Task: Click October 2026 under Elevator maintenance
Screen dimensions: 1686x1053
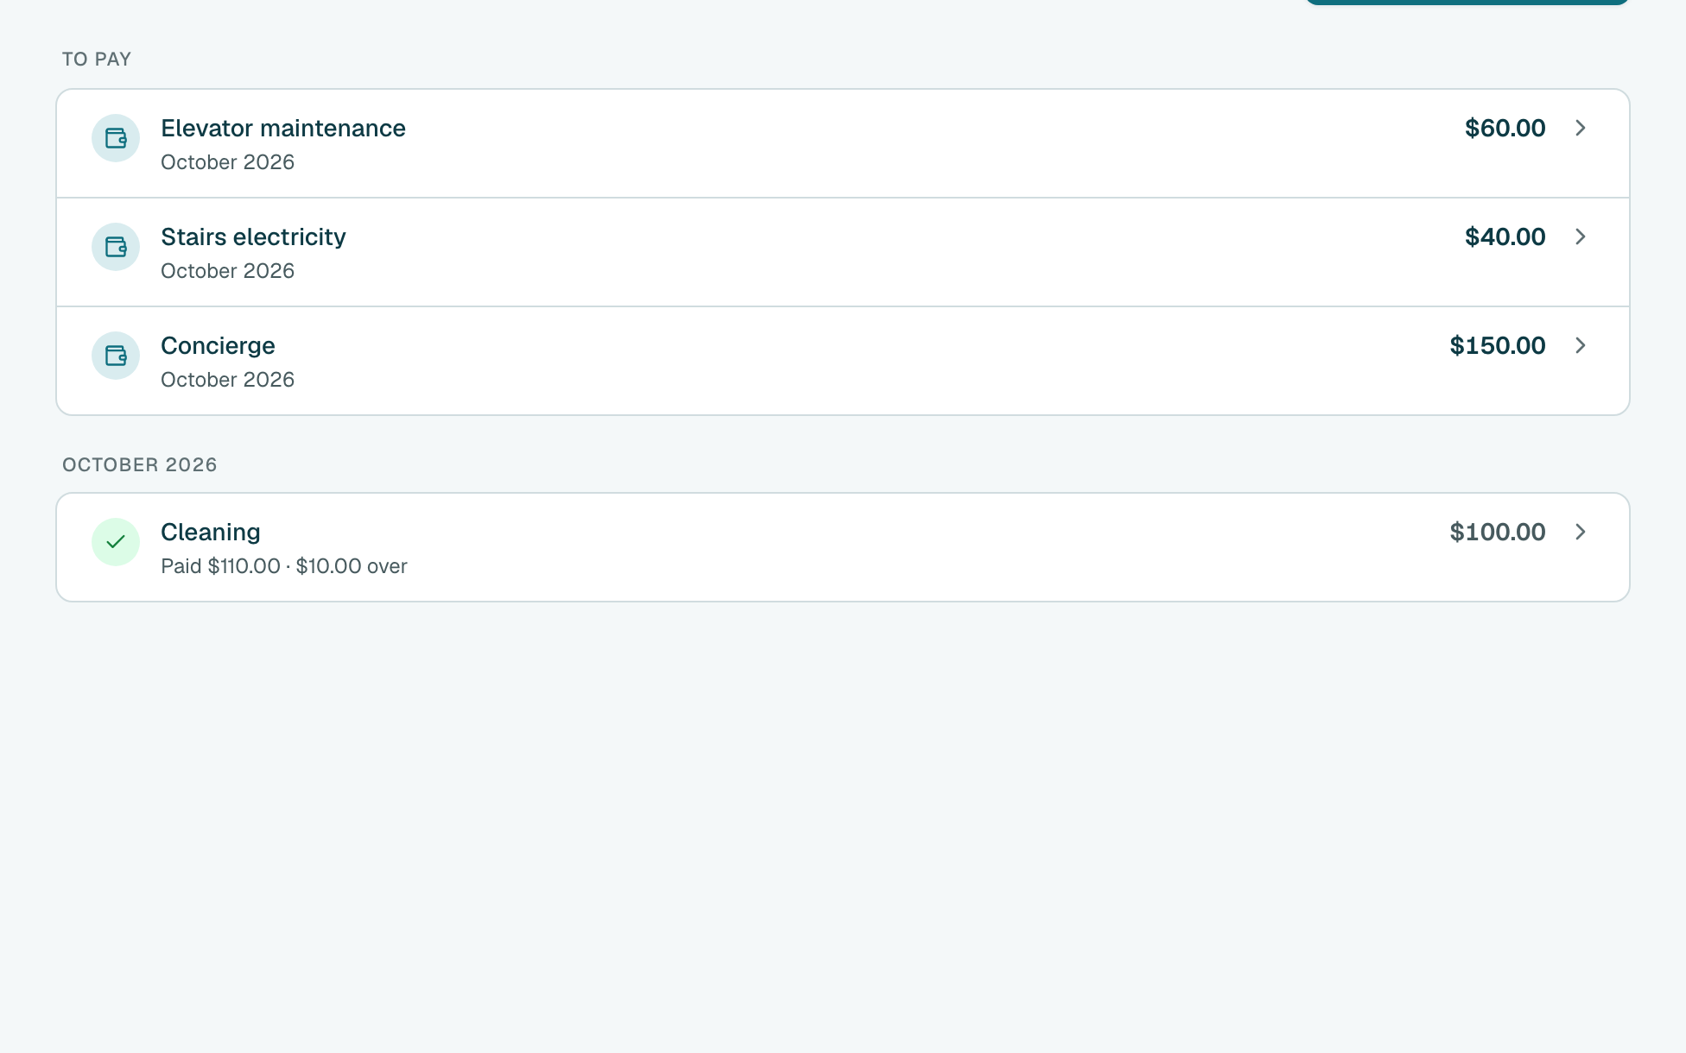Action: point(227,162)
